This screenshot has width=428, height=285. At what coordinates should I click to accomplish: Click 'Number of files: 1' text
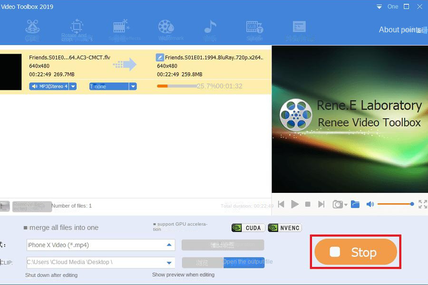(71, 206)
